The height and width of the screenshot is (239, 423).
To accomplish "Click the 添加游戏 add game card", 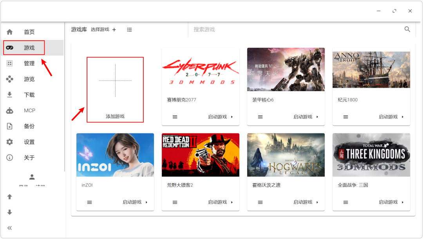I will point(115,90).
